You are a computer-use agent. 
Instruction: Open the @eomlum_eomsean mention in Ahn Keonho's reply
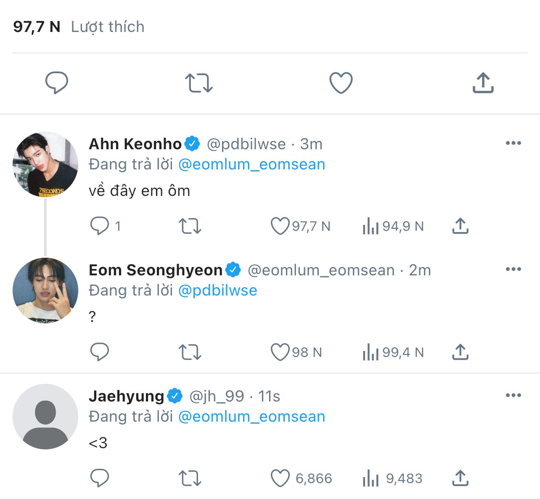click(x=251, y=164)
